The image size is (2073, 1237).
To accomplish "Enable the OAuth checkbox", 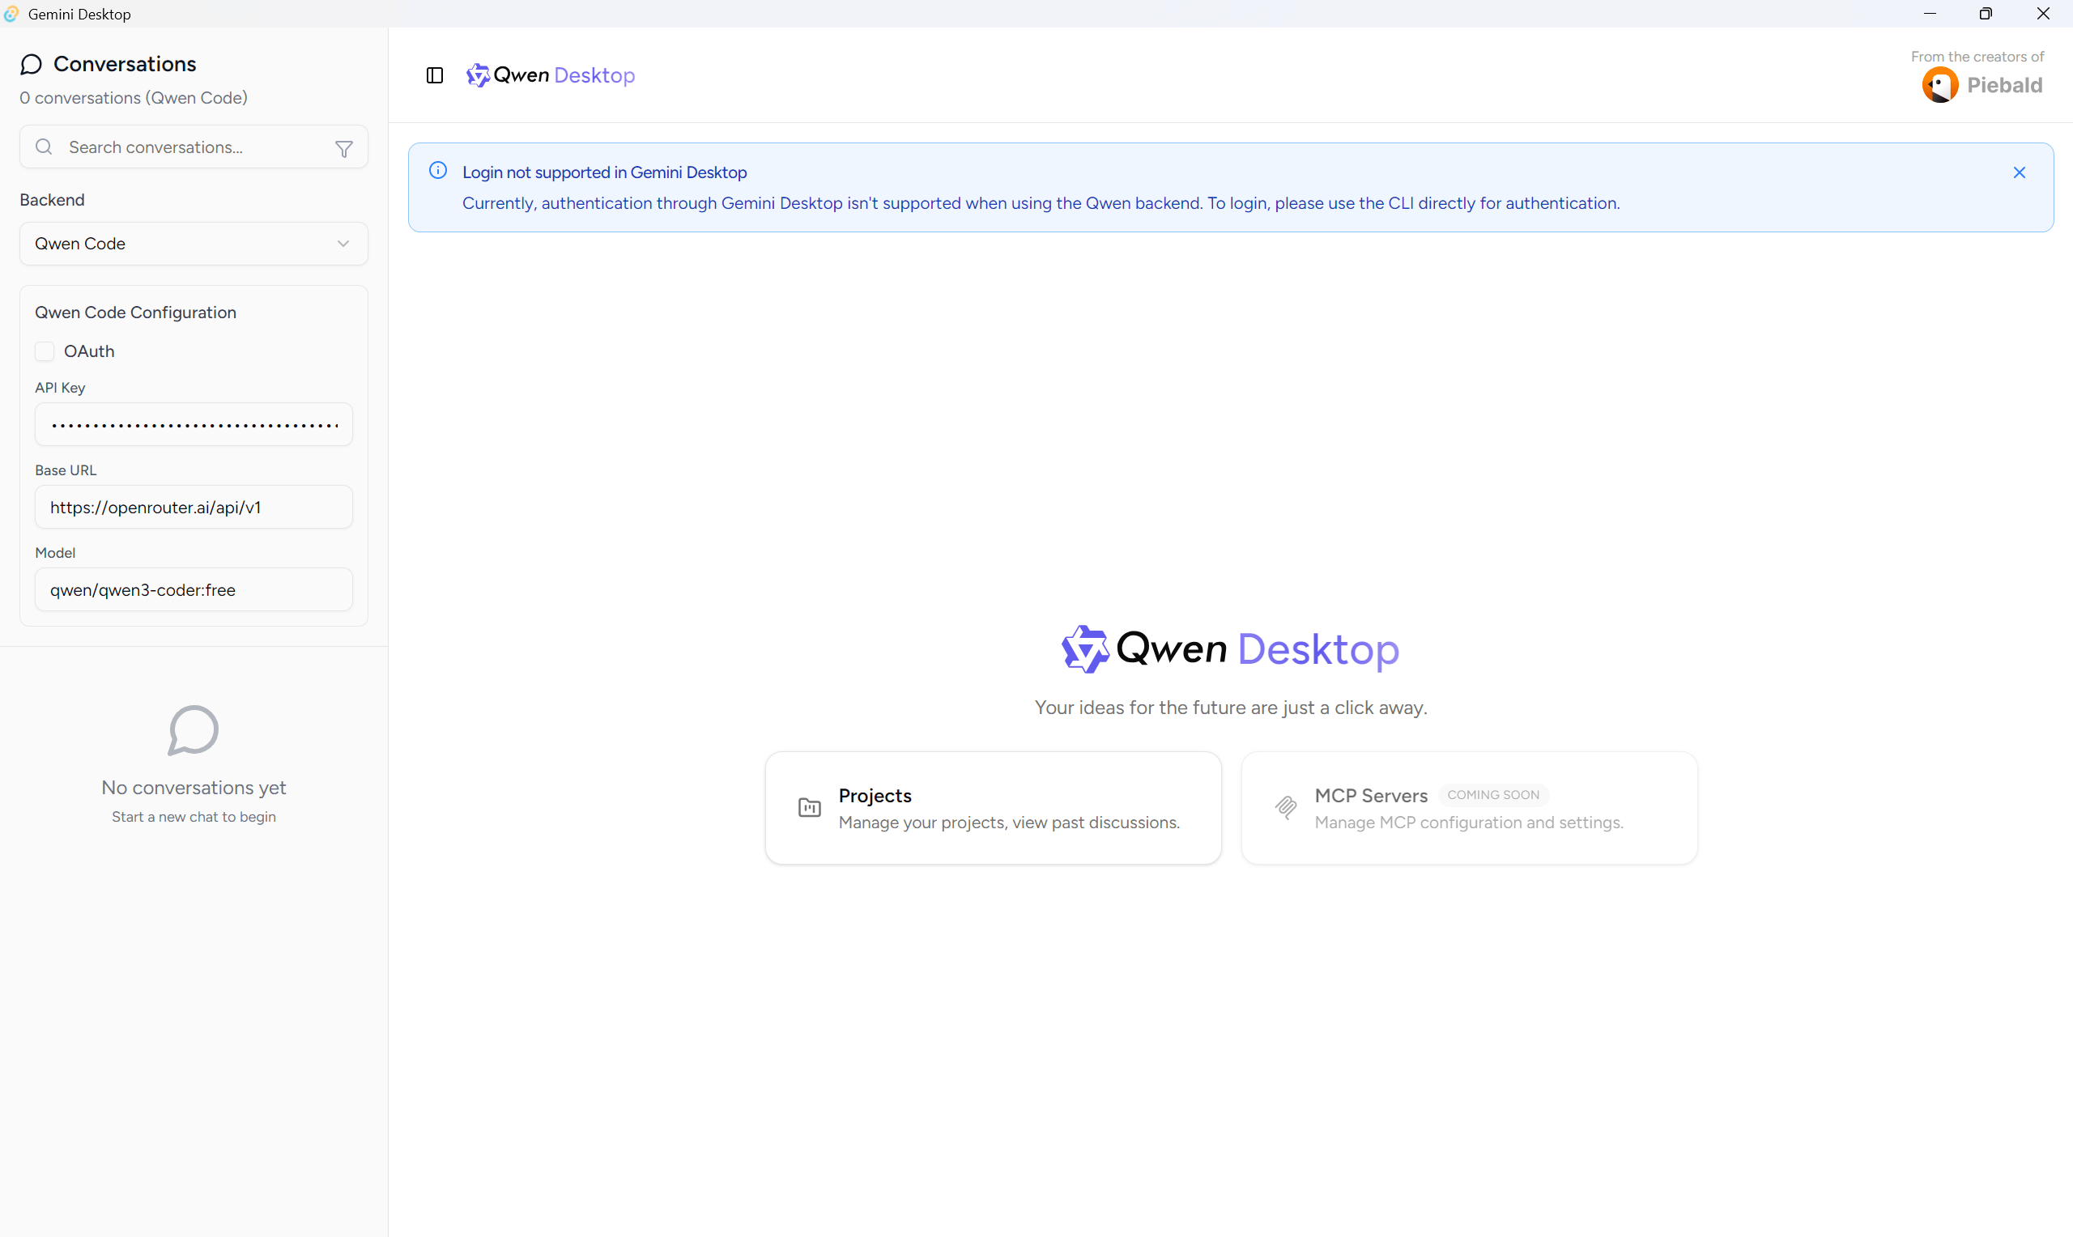I will [45, 351].
